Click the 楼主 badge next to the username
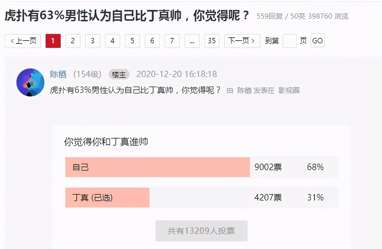Viewport: 382px width, 249px height. (119, 75)
